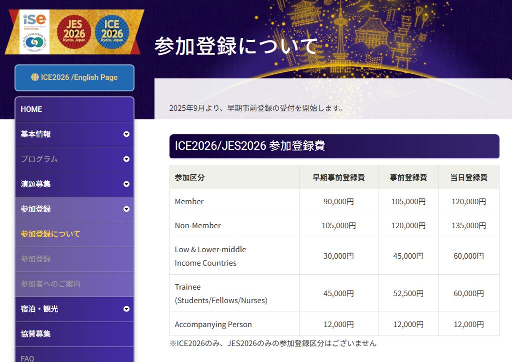The height and width of the screenshot is (362, 512).
Task: Click the red JES 2026 emblem
Action: [74, 31]
